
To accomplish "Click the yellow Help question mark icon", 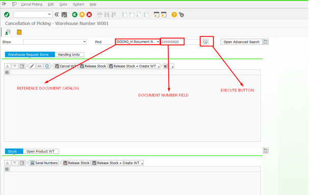I will point(174,14).
